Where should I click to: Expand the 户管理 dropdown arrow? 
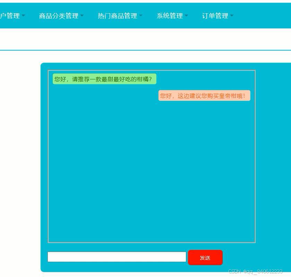(23, 16)
